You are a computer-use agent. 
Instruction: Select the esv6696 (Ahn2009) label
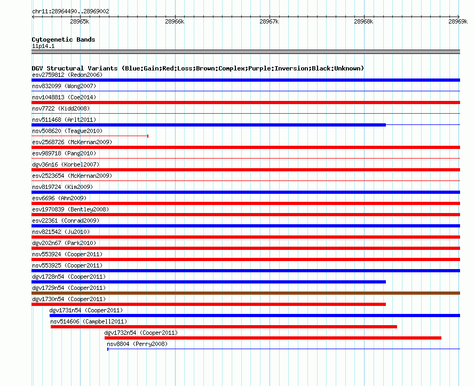(59, 198)
